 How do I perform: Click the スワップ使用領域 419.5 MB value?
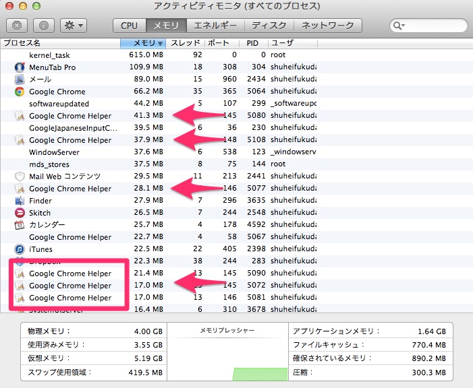pos(145,373)
